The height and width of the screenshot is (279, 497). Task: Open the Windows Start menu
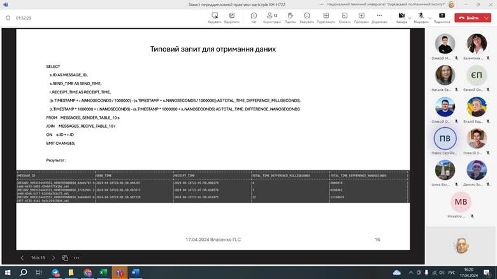8,273
